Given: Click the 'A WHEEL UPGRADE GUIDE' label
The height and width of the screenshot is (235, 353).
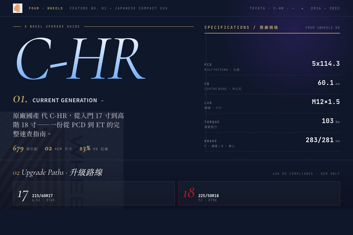Looking at the screenshot, I should (x=52, y=27).
